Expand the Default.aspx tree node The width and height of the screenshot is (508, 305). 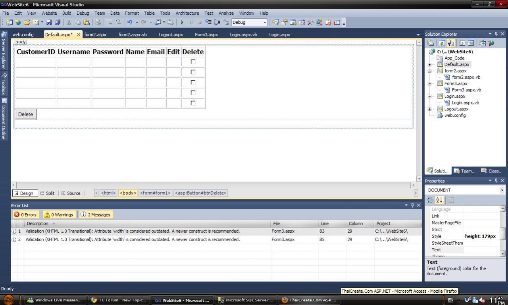(429, 64)
